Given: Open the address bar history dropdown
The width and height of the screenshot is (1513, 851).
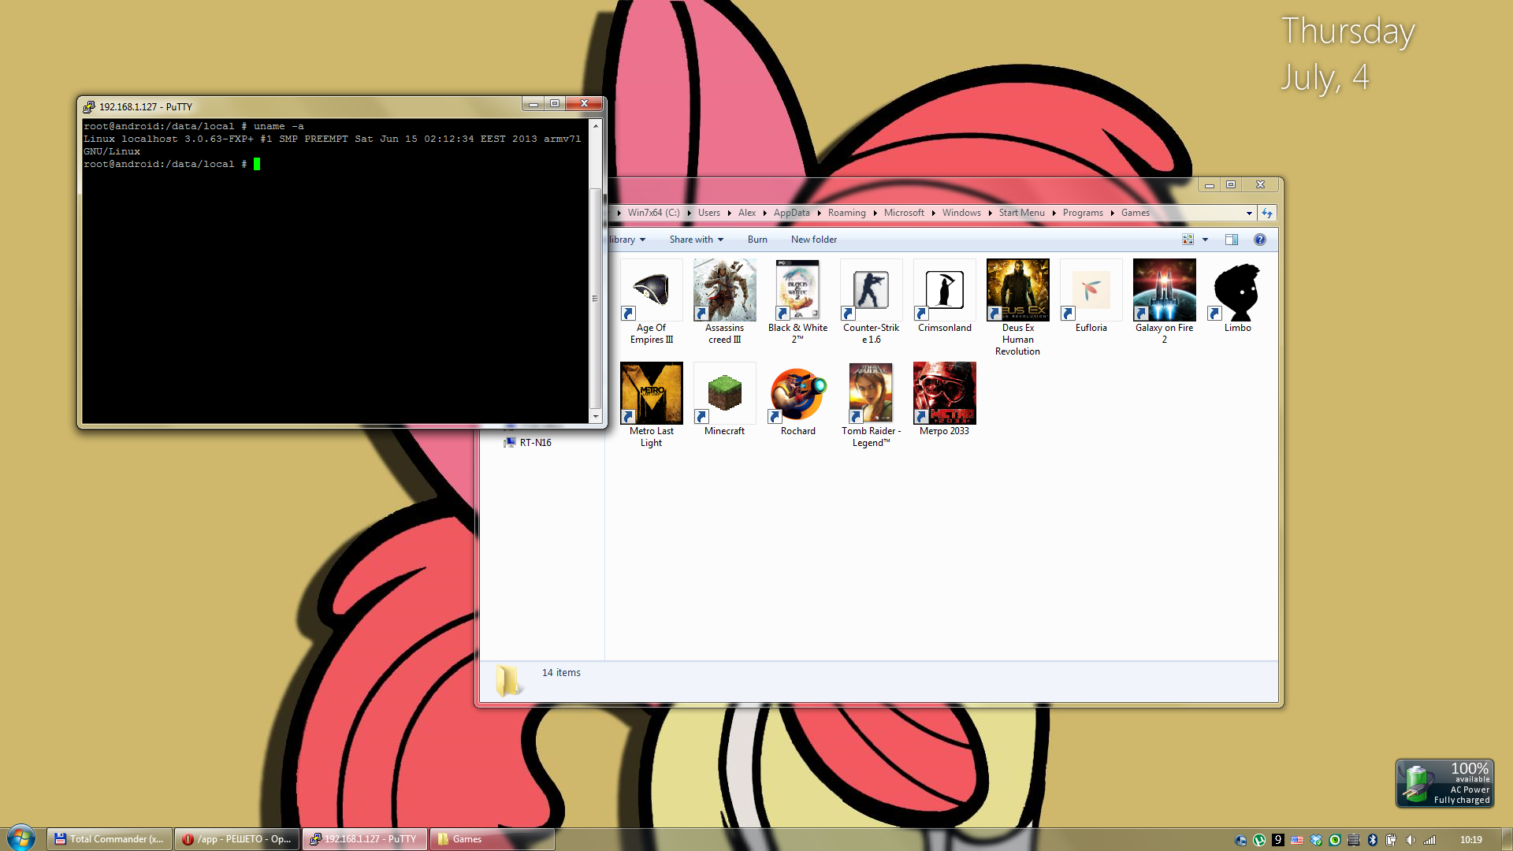Looking at the screenshot, I should (x=1249, y=213).
